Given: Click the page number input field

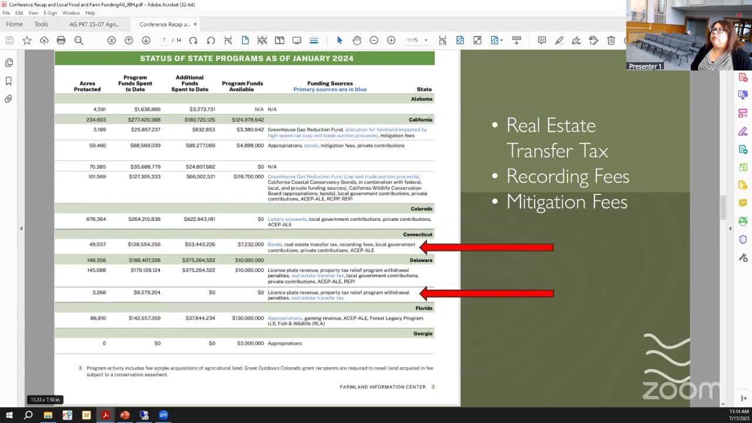Looking at the screenshot, I should point(164,40).
